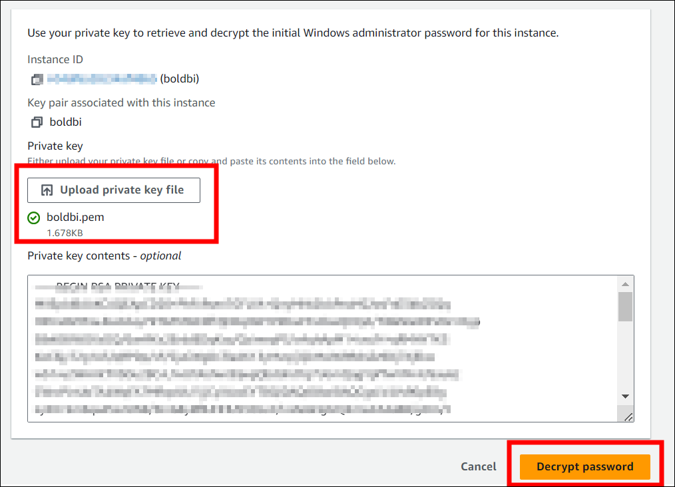Screen dimensions: 675x487
Task: Click the resize handle of the key contents textarea
Action: click(628, 416)
